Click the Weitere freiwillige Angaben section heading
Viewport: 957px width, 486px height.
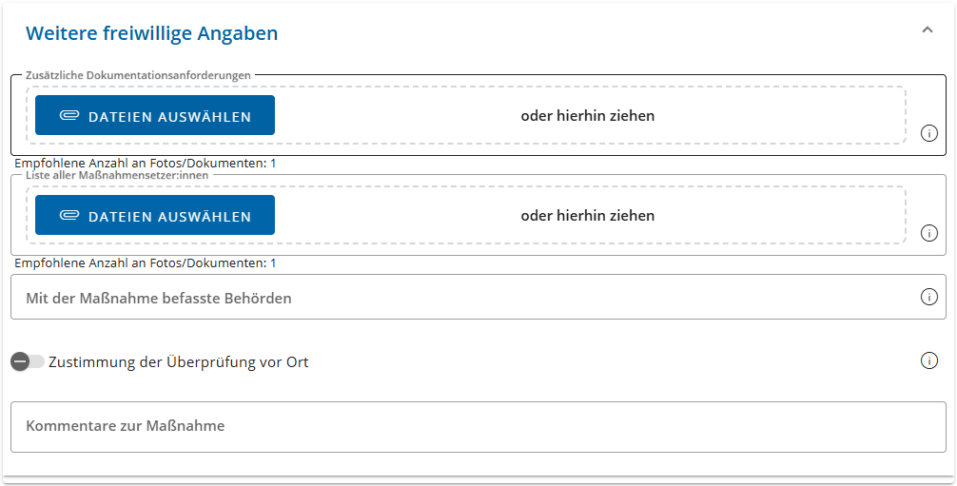(151, 33)
